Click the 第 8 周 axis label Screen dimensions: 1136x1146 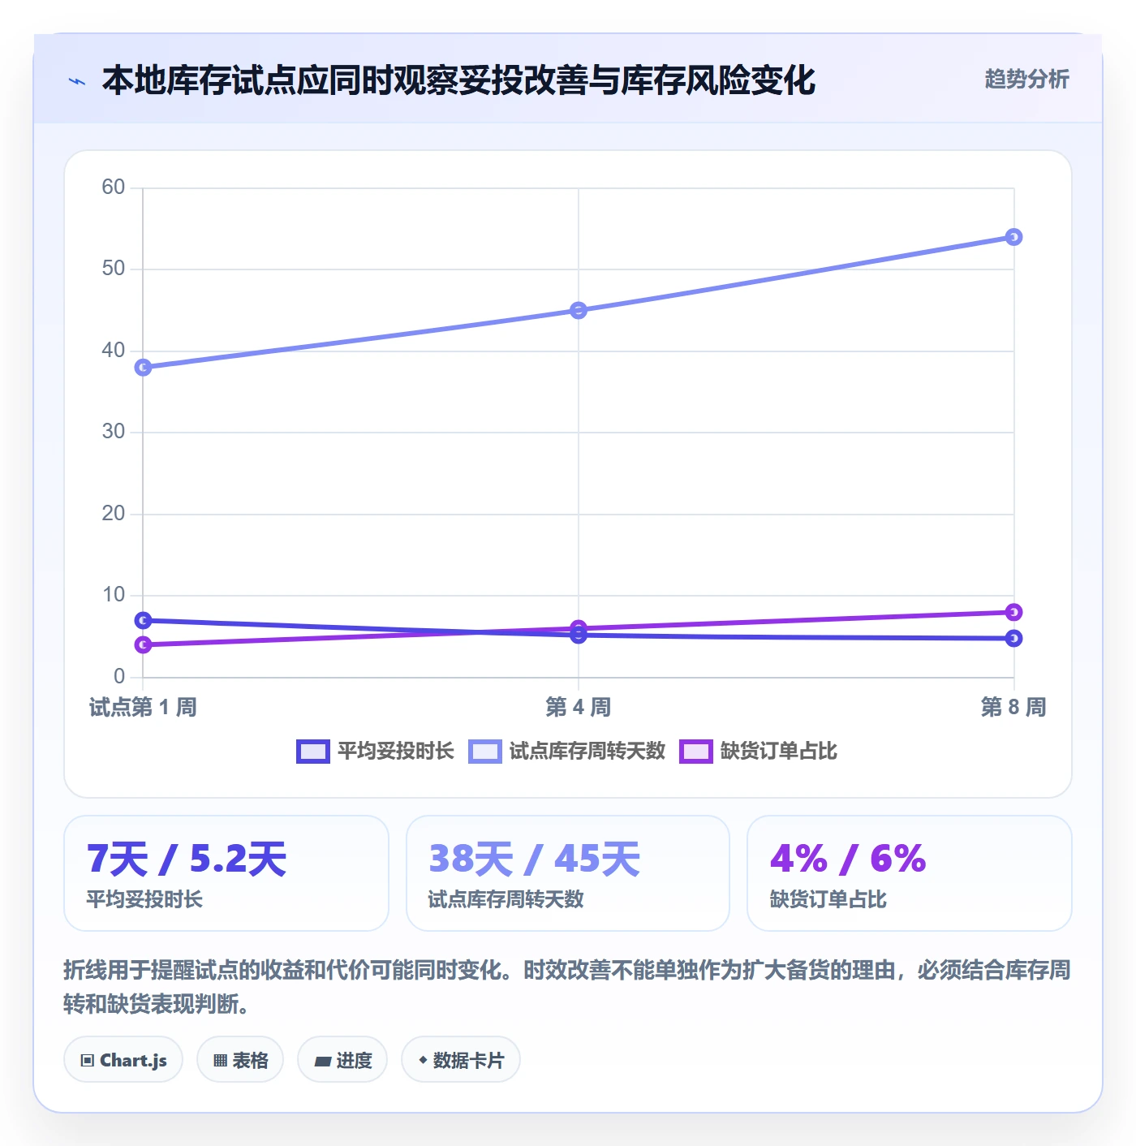pyautogui.click(x=1013, y=707)
